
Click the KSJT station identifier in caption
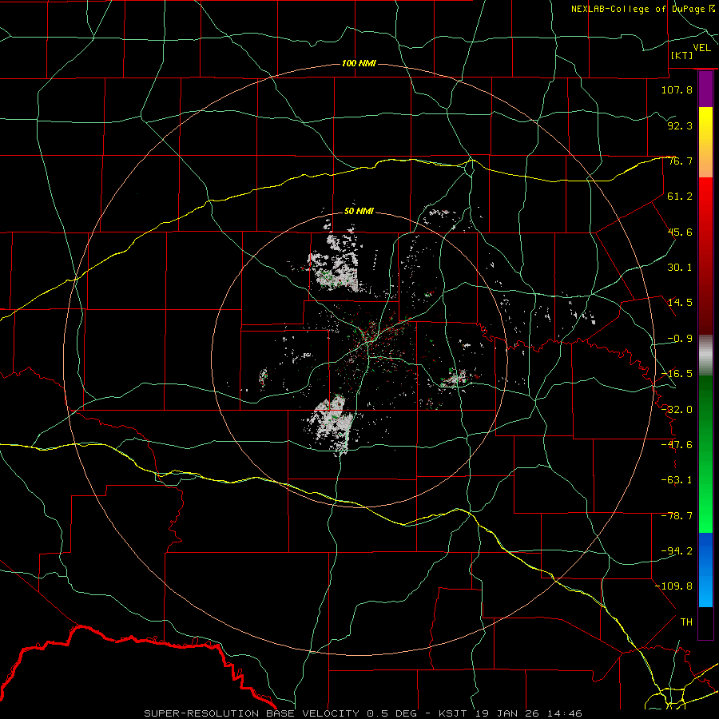pos(452,713)
